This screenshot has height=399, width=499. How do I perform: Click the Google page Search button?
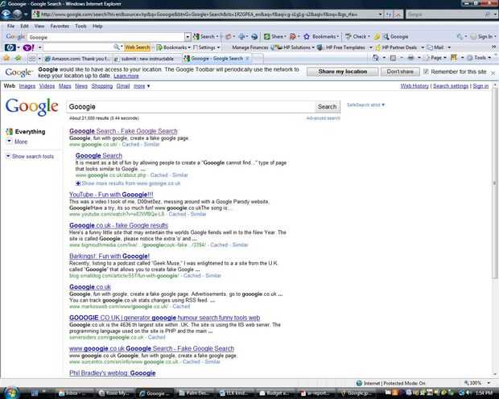point(327,107)
